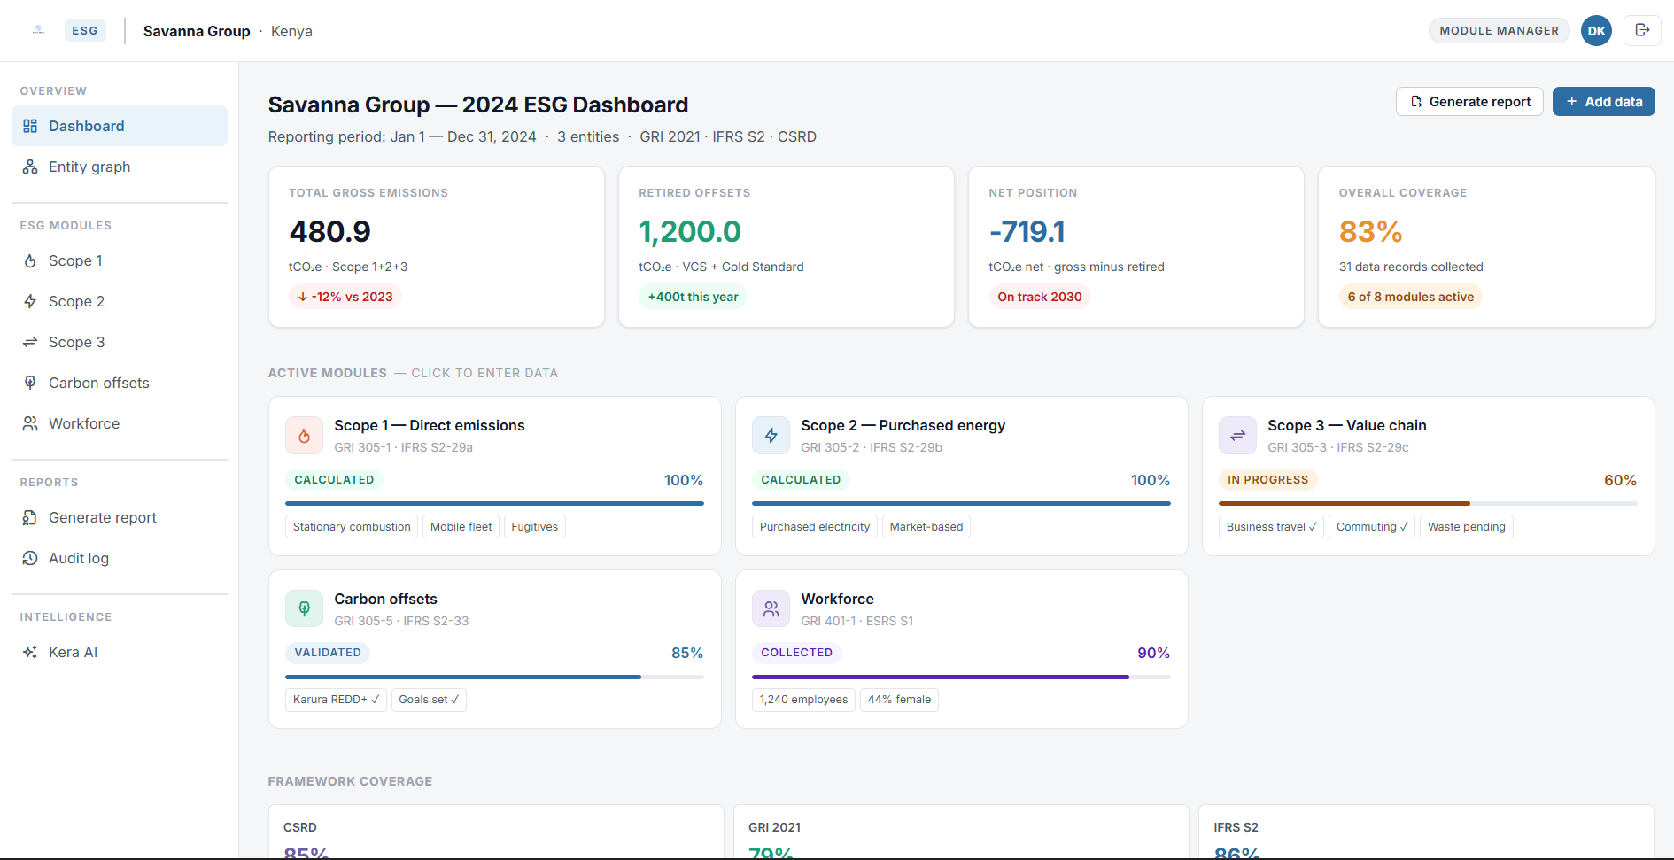Click the Workforce people icon in sidebar
Screen dimensions: 1674x860
coord(30,423)
